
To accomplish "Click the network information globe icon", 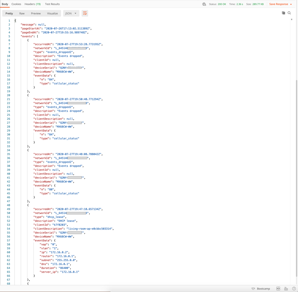I will coord(204,4).
